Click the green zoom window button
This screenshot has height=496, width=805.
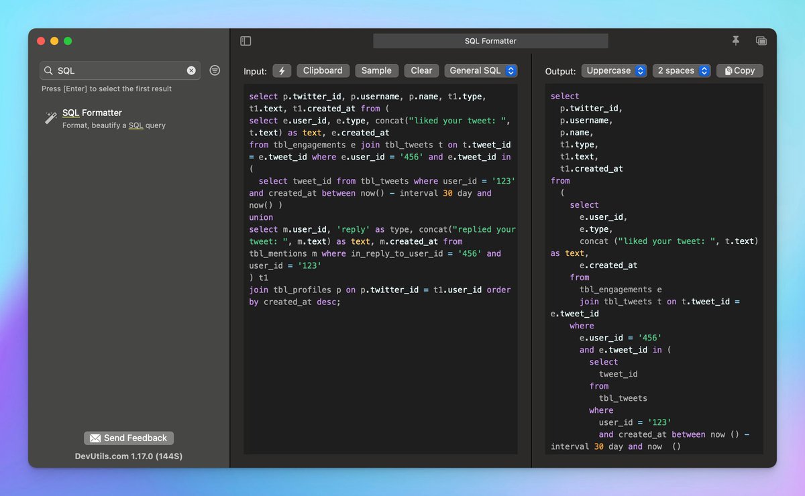pyautogui.click(x=68, y=41)
